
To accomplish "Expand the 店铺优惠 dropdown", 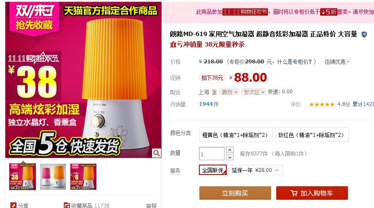I will 337,62.
